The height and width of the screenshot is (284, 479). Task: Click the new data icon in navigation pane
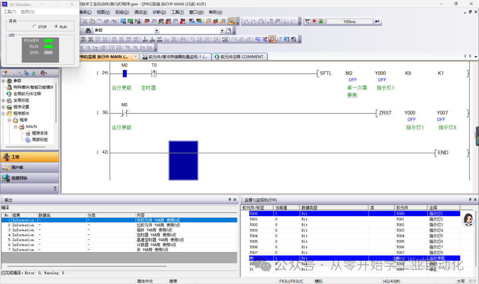(x=4, y=73)
